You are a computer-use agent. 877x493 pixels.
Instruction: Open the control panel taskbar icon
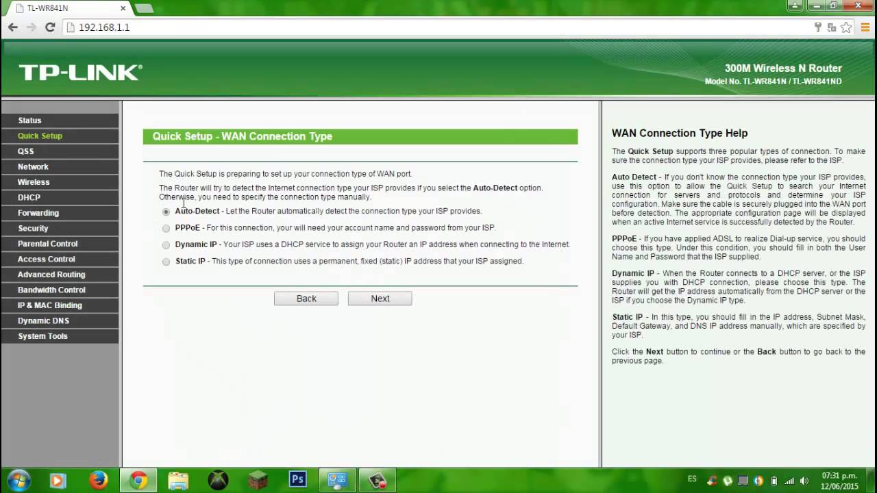tap(337, 481)
